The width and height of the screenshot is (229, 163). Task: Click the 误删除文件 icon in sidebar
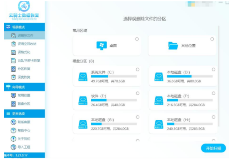point(13,36)
